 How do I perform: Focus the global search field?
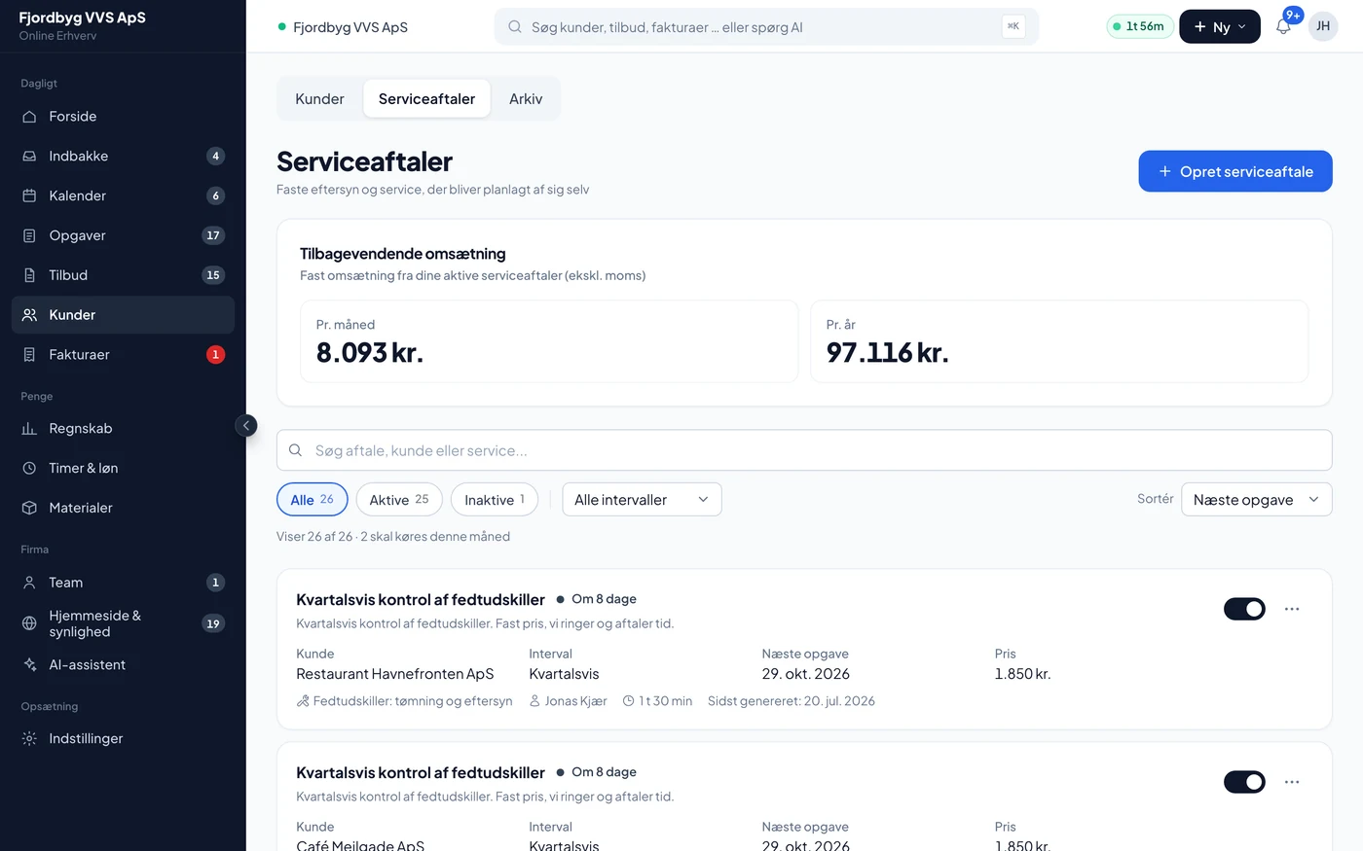pos(766,27)
